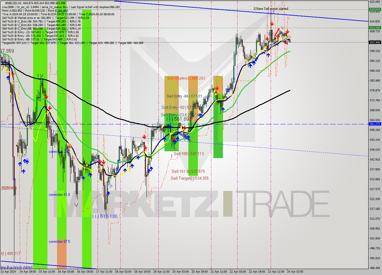382x275 pixels.
Task: Click the '17 Apr 11:00' time axis label
Action: pos(104,272)
